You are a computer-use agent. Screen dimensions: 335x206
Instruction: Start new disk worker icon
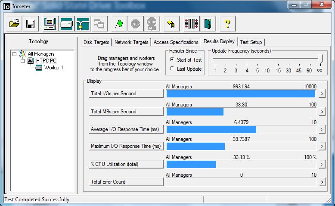66,24
